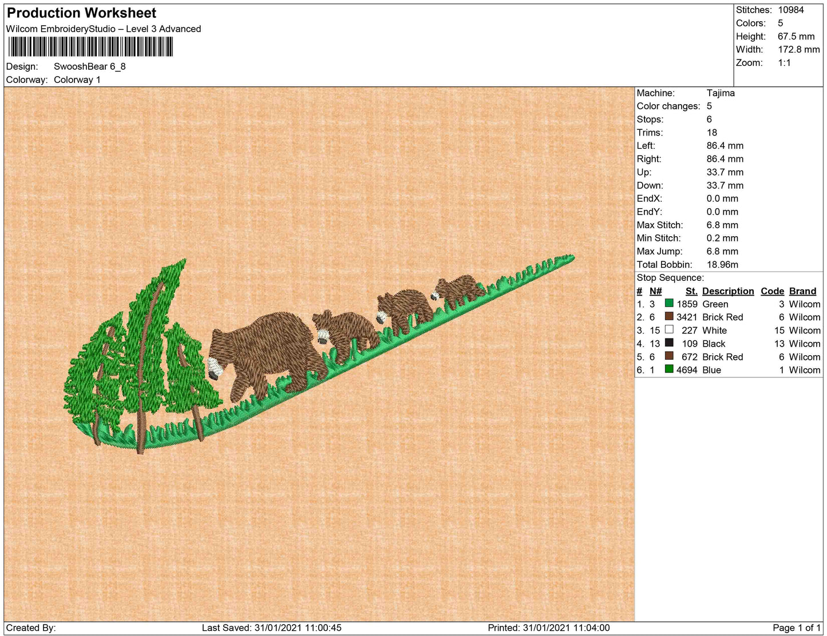
Task: Click the design name SwooshBear 6_8
Action: [89, 66]
